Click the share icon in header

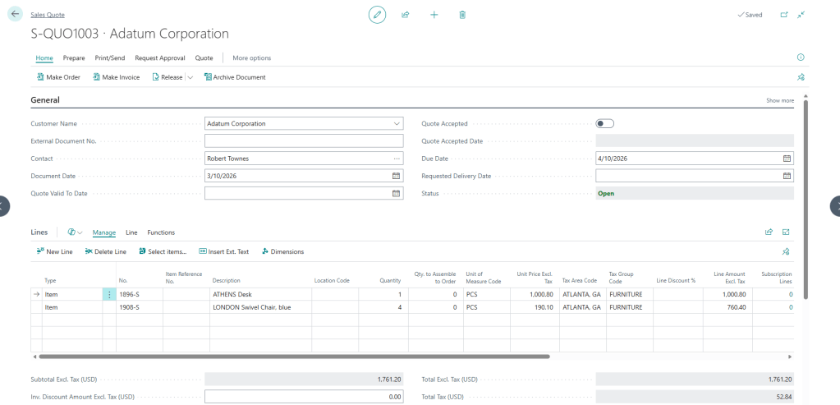(x=406, y=15)
